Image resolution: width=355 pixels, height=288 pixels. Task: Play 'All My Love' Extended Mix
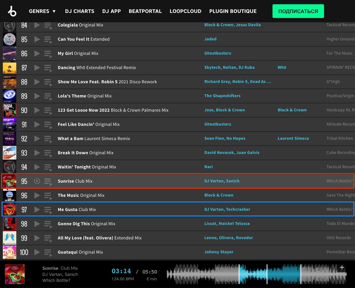click(x=37, y=238)
